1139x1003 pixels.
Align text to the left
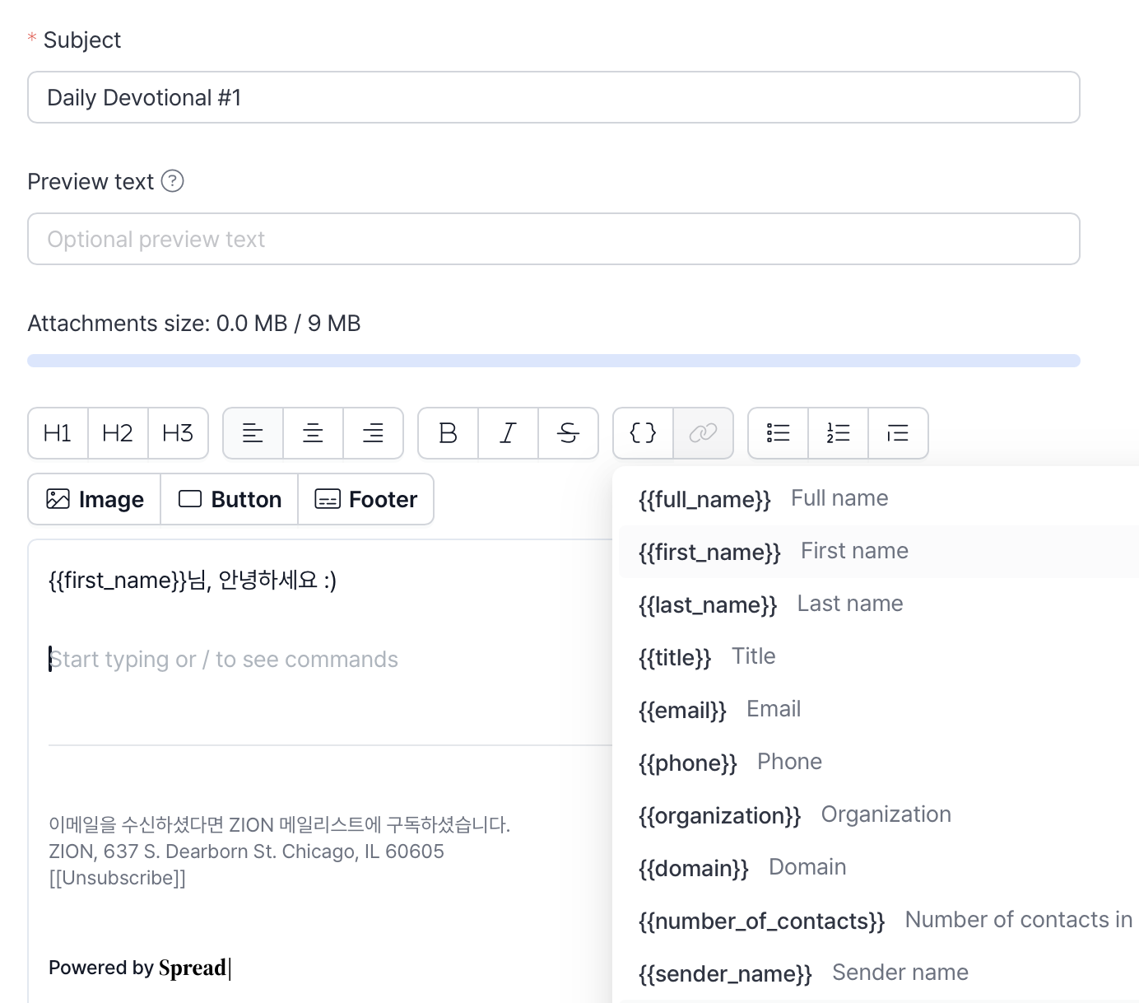tap(253, 433)
